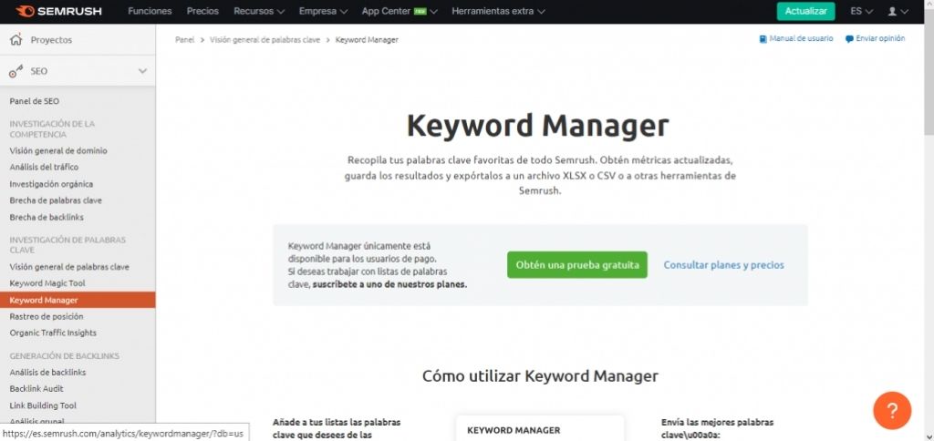Click the Semrush logo
The height and width of the screenshot is (441, 934).
(58, 11)
